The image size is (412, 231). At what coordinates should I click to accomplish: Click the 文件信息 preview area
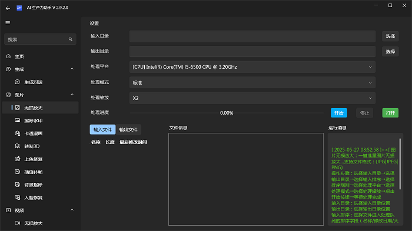tap(246, 179)
